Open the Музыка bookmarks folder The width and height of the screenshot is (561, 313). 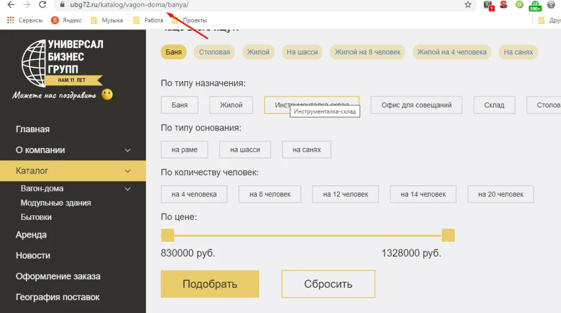point(107,20)
